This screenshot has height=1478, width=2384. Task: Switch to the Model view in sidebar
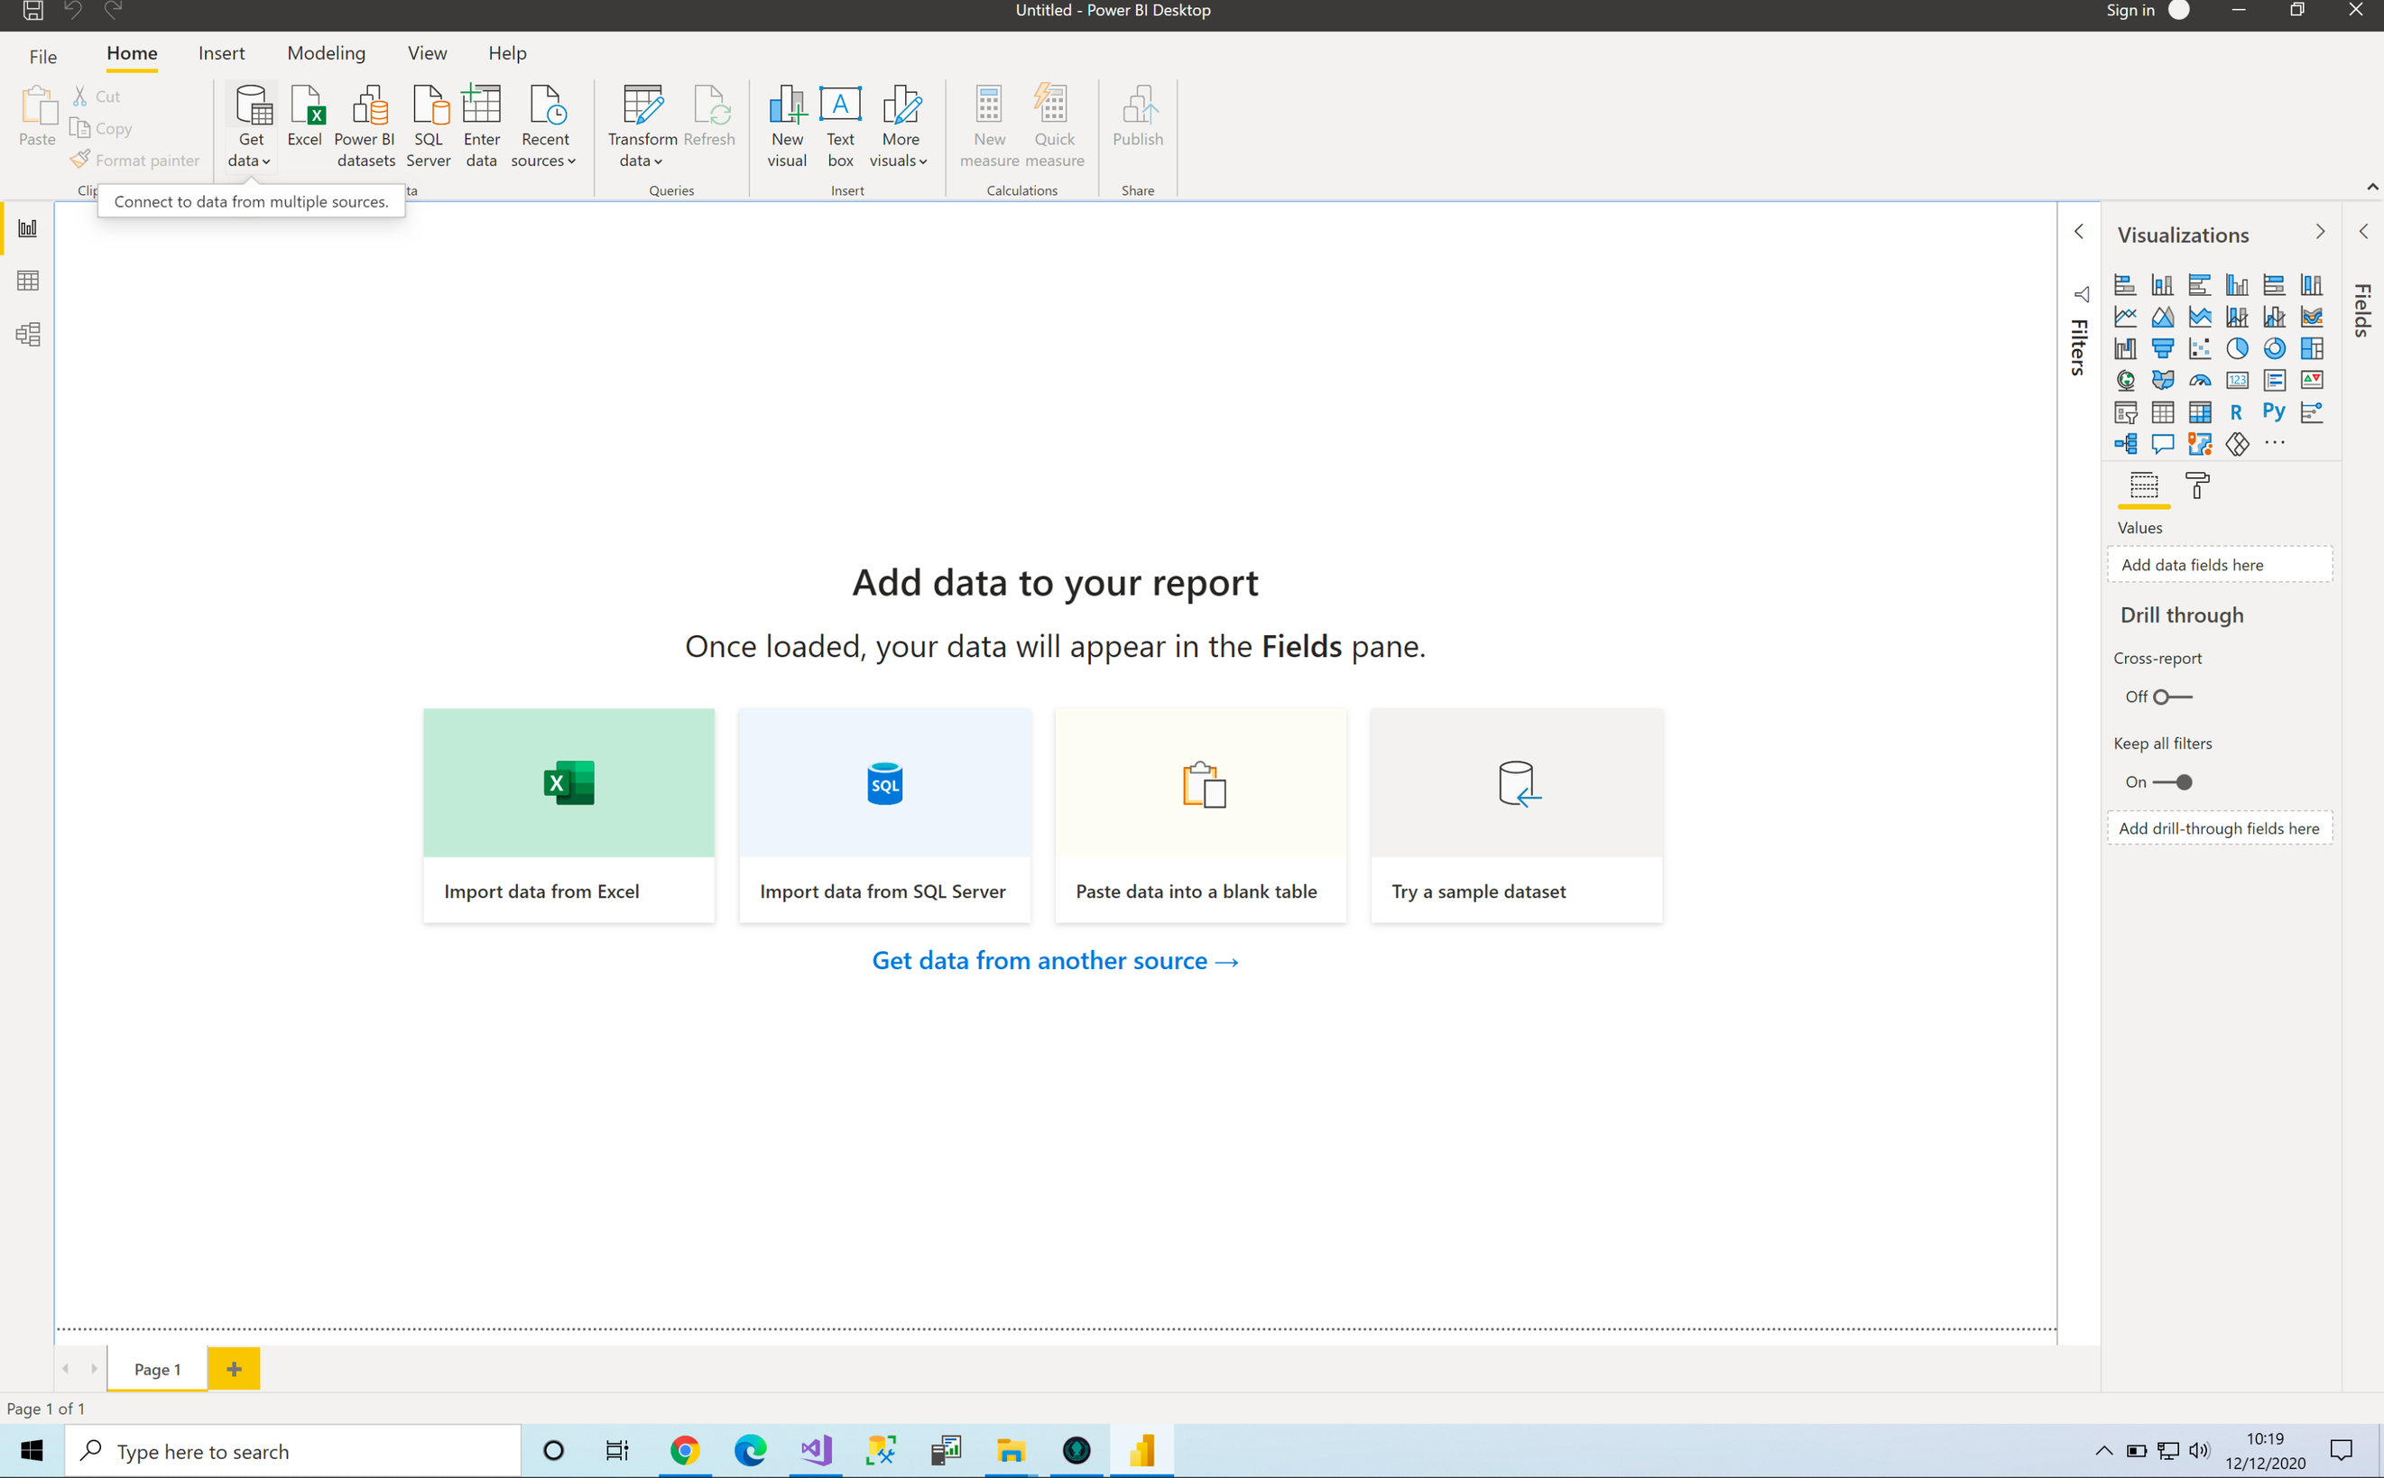pos(27,334)
